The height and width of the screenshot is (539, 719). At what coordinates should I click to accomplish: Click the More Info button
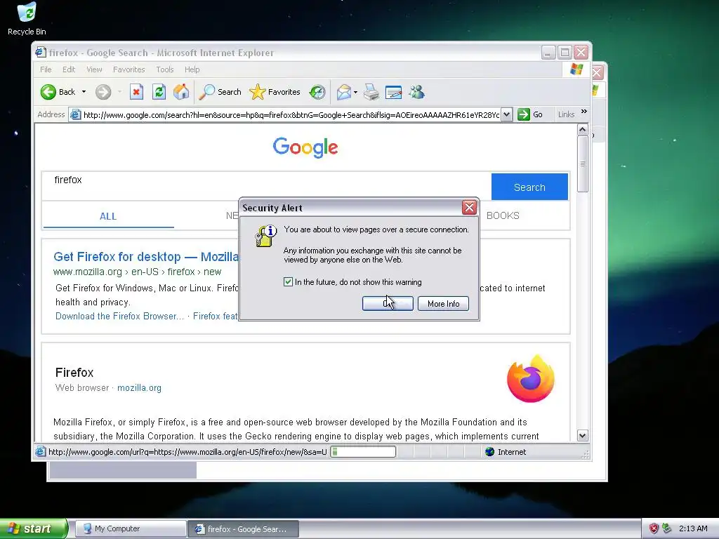444,303
